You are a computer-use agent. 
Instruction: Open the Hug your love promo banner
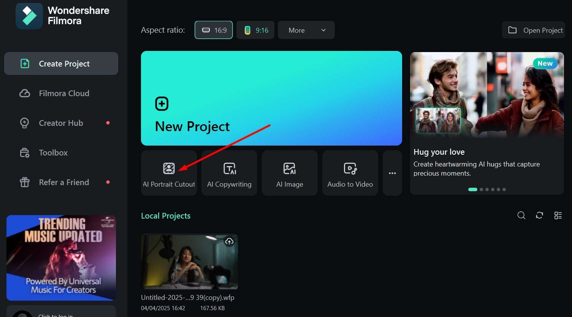pyautogui.click(x=487, y=123)
